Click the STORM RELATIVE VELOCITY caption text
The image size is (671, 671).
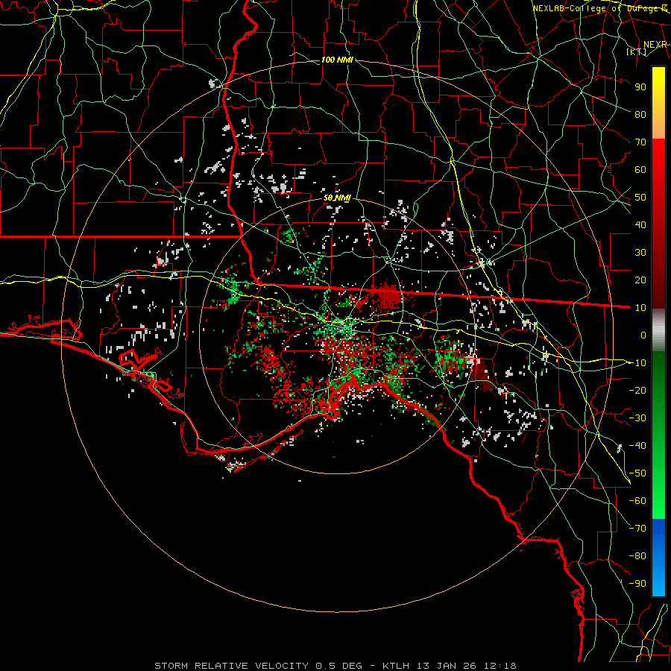tap(231, 666)
